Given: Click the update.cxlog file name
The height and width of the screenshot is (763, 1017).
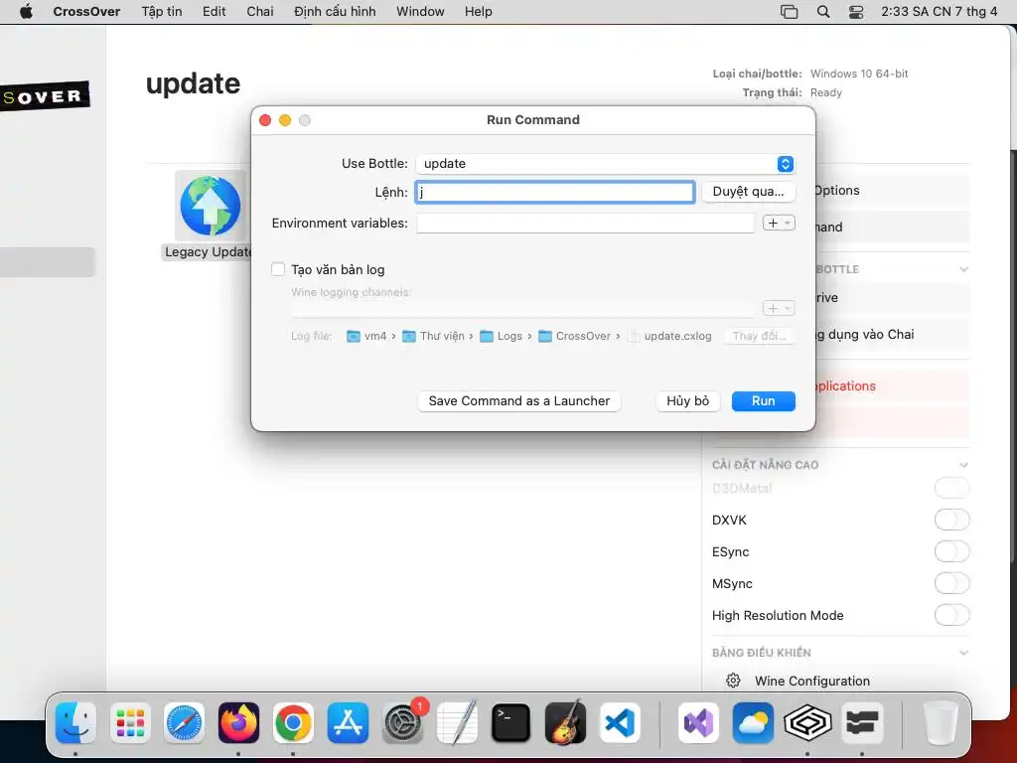Looking at the screenshot, I should tap(677, 336).
